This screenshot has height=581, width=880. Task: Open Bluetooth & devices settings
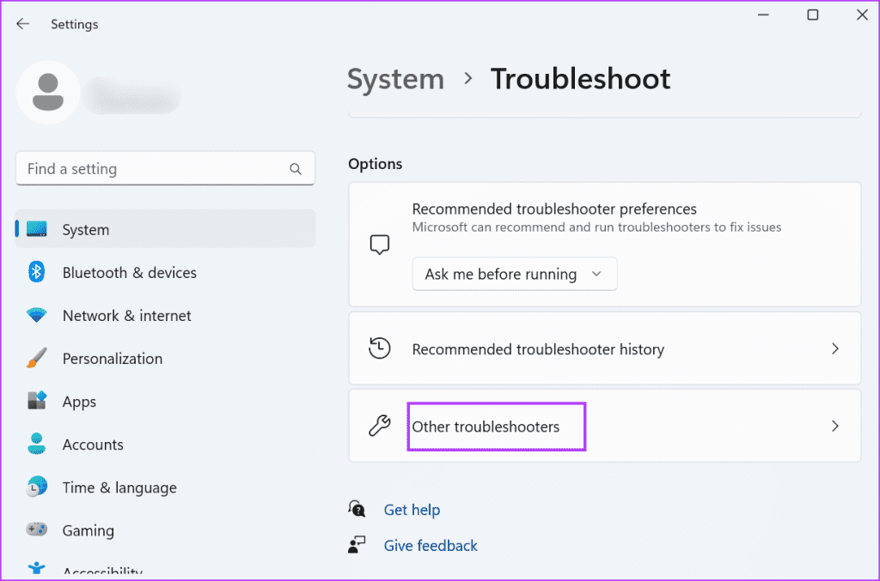165,272
